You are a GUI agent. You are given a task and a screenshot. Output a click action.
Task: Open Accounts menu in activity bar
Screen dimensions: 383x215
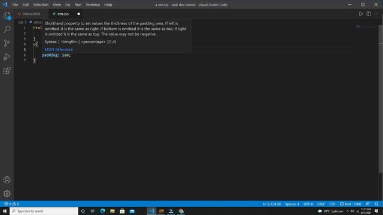[x=7, y=180]
